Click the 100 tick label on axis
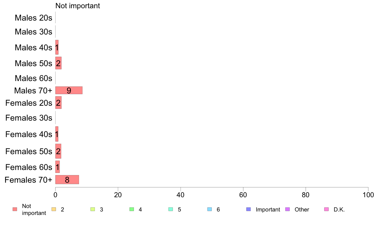 click(368, 195)
